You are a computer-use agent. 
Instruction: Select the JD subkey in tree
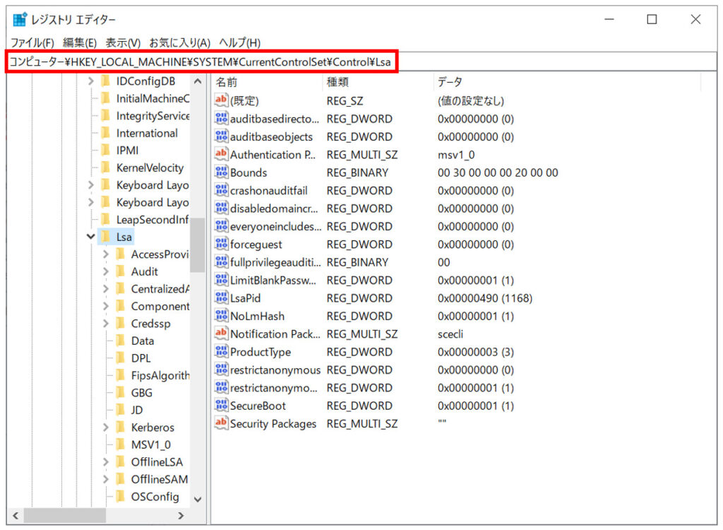coord(137,410)
